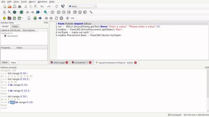This screenshot has width=209, height=117.
Task: Open the Touchpad navigation style dropdown
Action: click(x=175, y=115)
